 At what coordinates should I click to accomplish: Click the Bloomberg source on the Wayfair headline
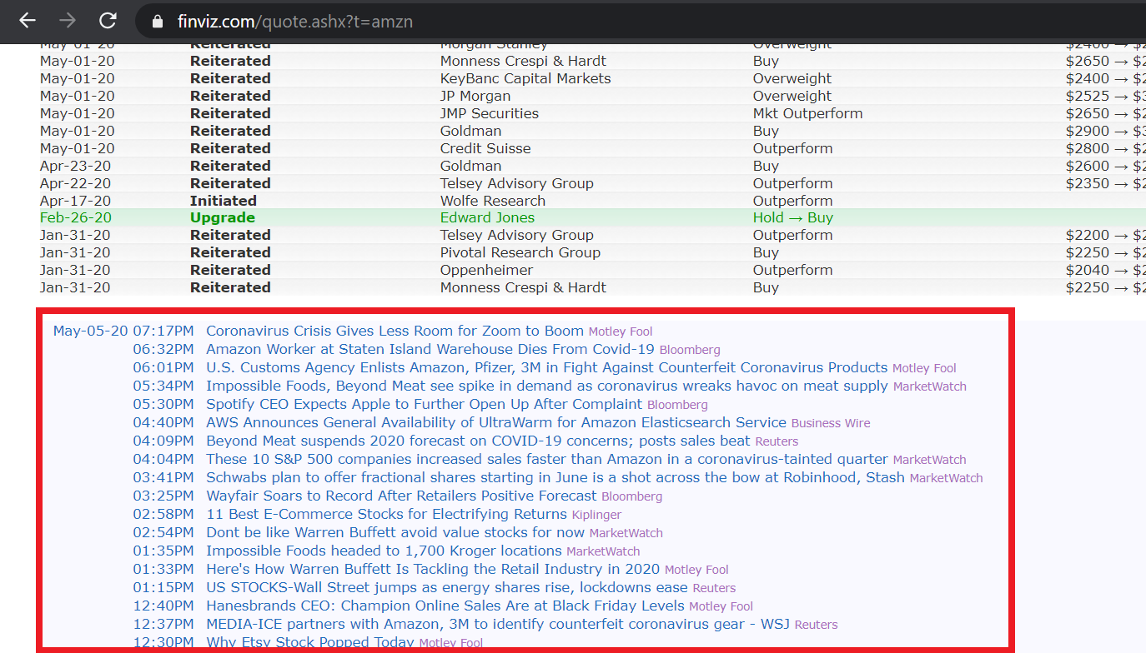coord(631,497)
